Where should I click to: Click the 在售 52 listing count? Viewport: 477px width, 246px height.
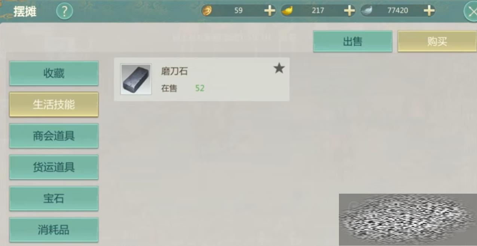coord(183,89)
